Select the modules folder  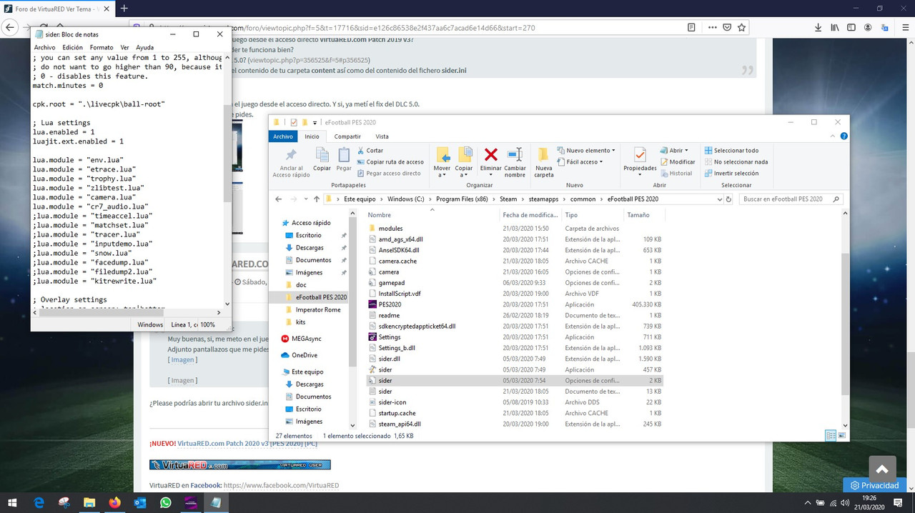pos(390,229)
